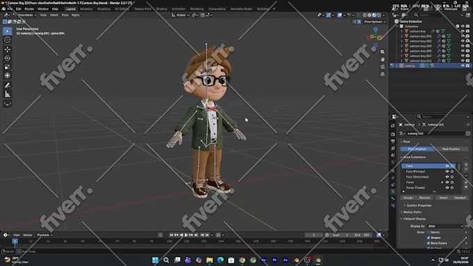
Task: Disable render for cartoon boy.002
Action: pyautogui.click(x=467, y=41)
